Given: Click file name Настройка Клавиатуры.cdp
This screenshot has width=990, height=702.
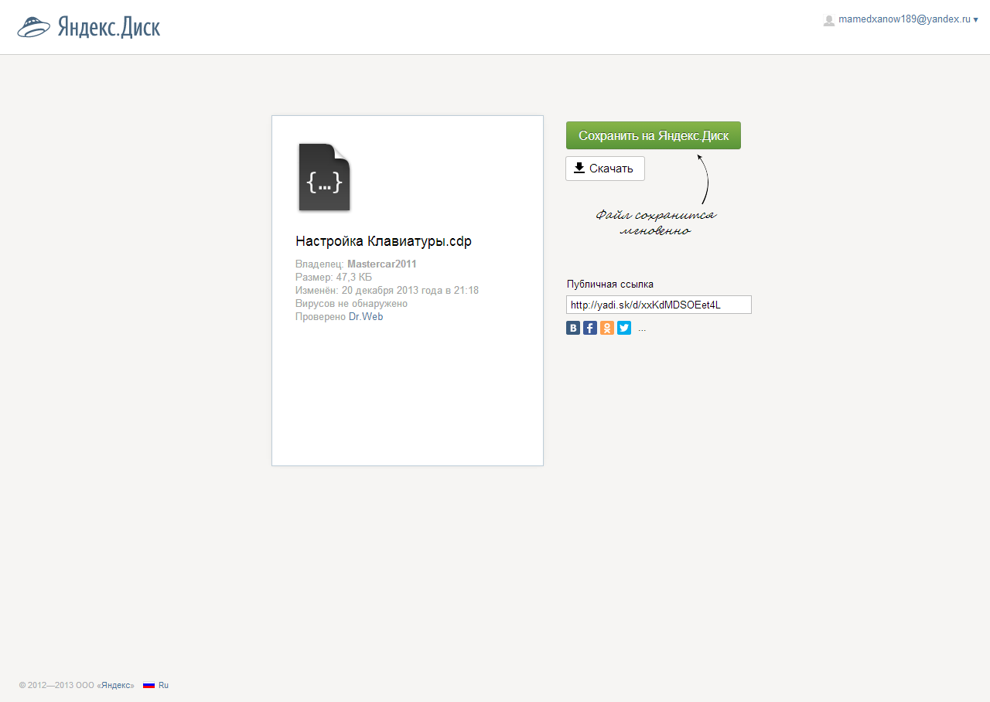Looking at the screenshot, I should tap(384, 241).
